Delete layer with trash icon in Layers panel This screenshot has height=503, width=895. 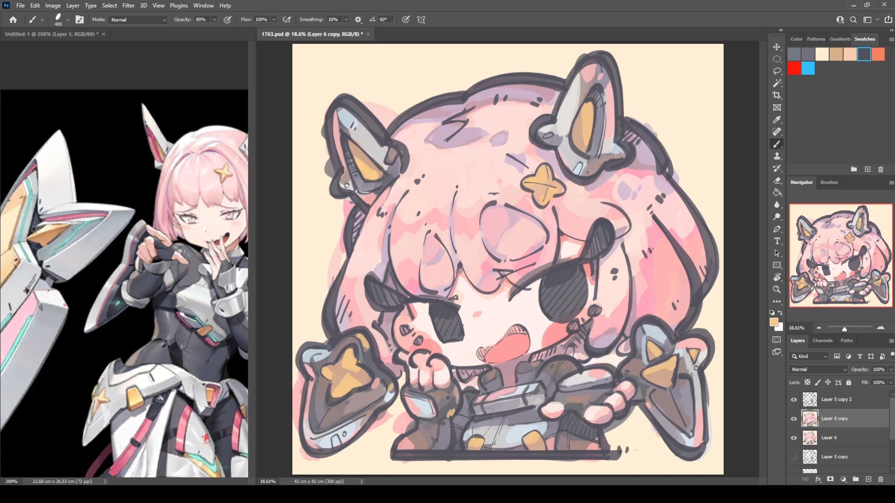coord(881,479)
